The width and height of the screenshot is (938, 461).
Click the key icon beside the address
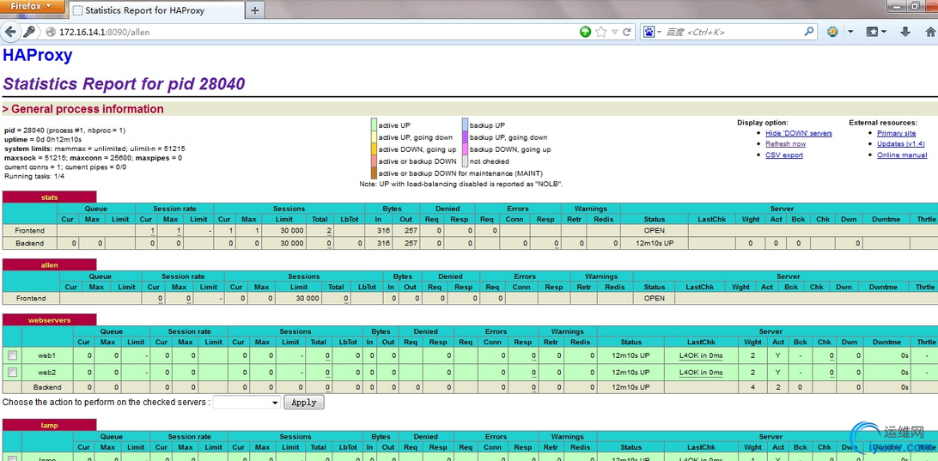(28, 32)
